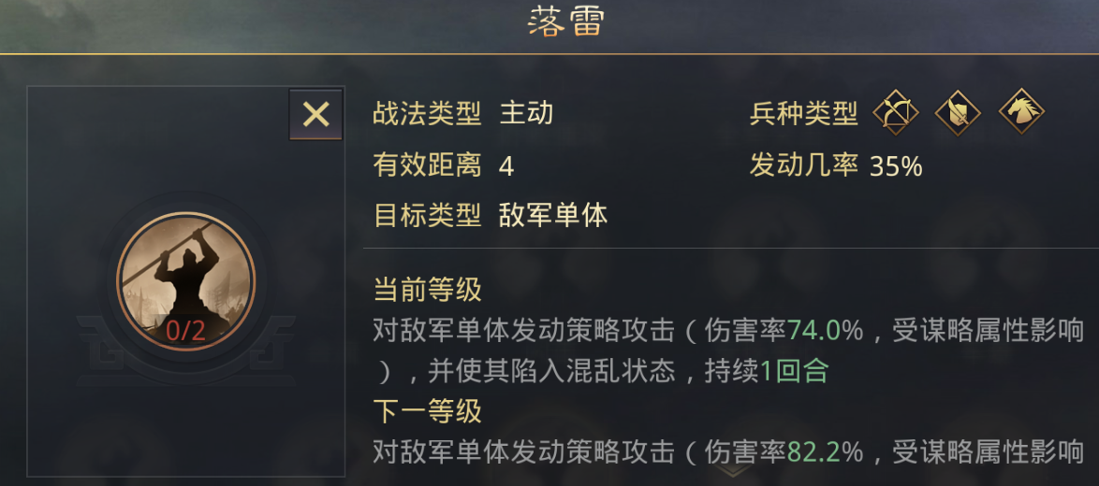Click the 兵种类型 label

click(x=803, y=114)
